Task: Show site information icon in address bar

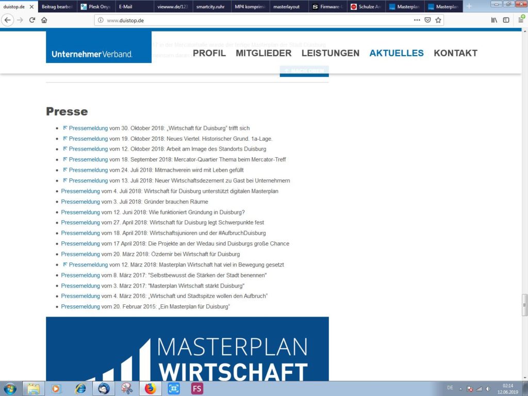Action: [x=101, y=20]
